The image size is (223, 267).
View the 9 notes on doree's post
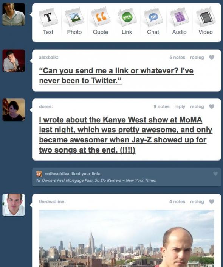click(x=161, y=106)
